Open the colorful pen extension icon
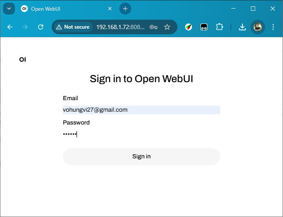 point(189,27)
